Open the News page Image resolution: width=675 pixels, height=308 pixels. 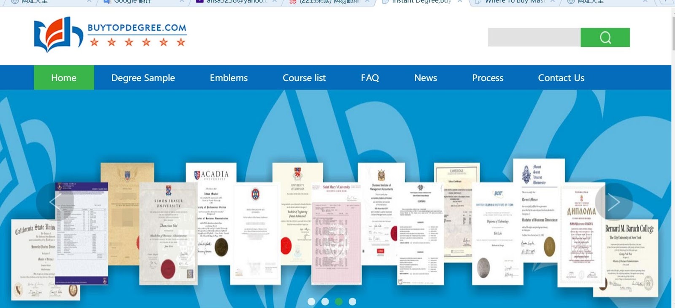pos(426,78)
